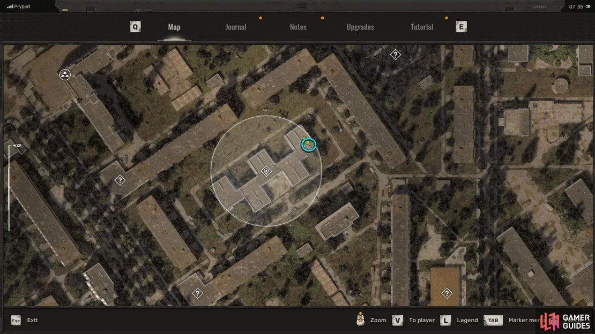The image size is (595, 334).
Task: Click the mouse Zoom hint icon
Action: pyautogui.click(x=361, y=319)
